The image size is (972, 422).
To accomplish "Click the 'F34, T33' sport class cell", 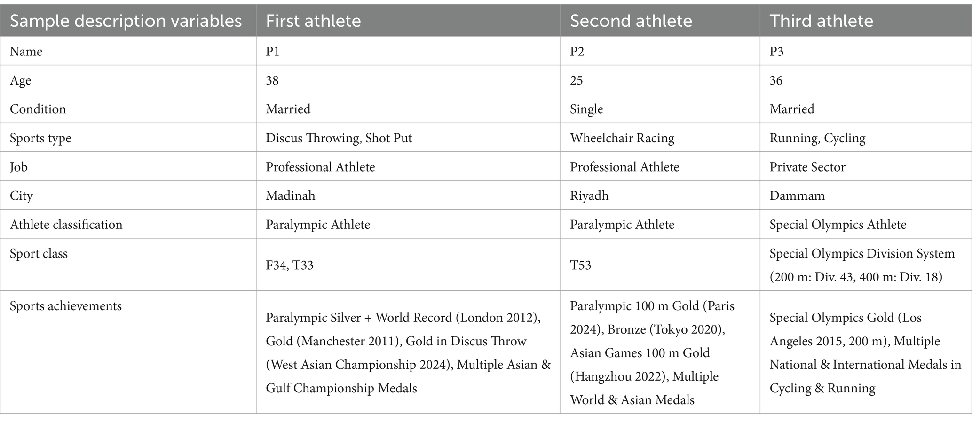I will pos(408,265).
